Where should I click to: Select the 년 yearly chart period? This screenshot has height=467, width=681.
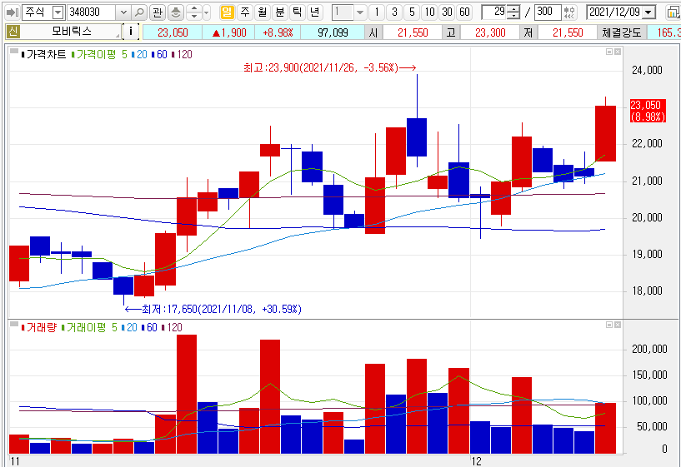click(x=314, y=12)
